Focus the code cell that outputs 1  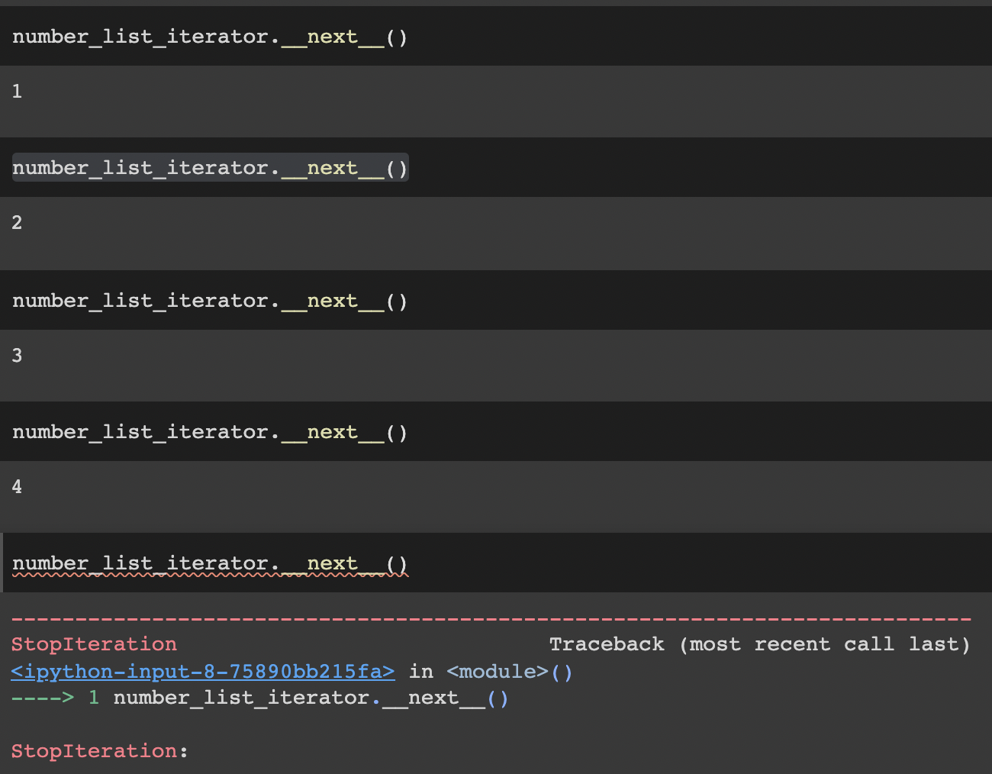[496, 37]
